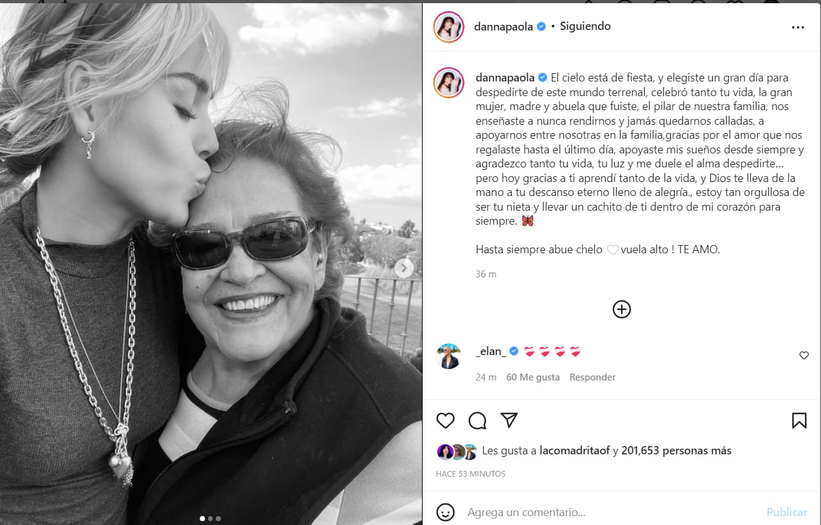Image resolution: width=821 pixels, height=525 pixels.
Task: Select the second carousel dot
Action: point(210,519)
